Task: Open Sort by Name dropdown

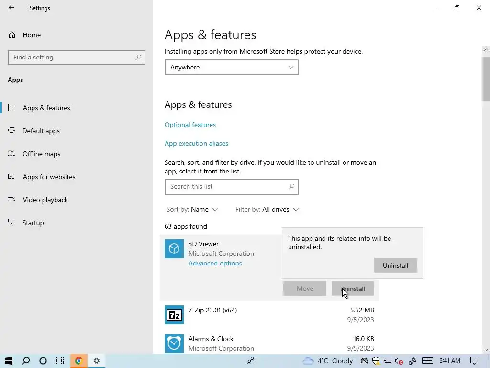Action: pyautogui.click(x=192, y=210)
